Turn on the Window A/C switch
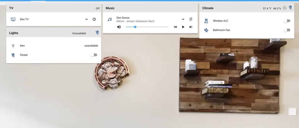 click(287, 21)
